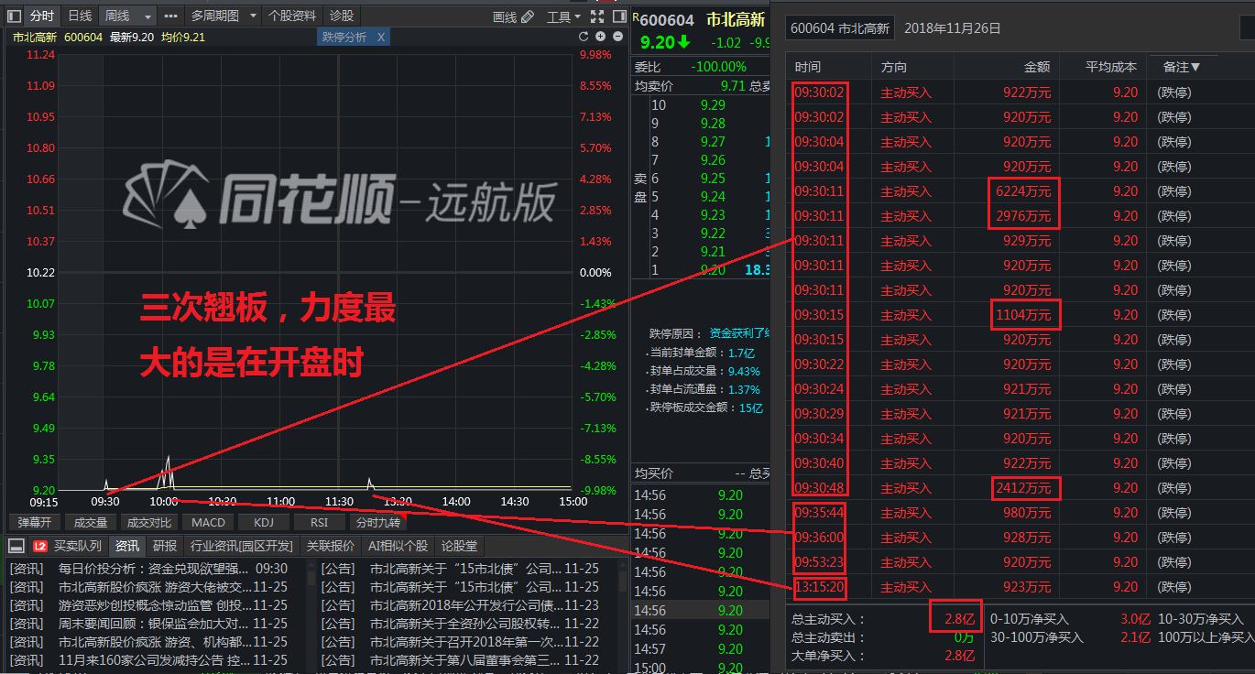Toggle 弹幕开 barrage switch
Screen dimensions: 1255x674
34,523
